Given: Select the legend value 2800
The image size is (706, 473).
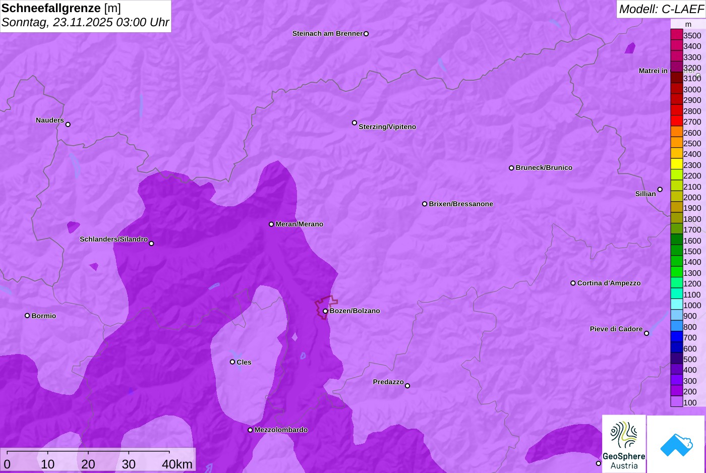Looking at the screenshot, I should click(692, 111).
